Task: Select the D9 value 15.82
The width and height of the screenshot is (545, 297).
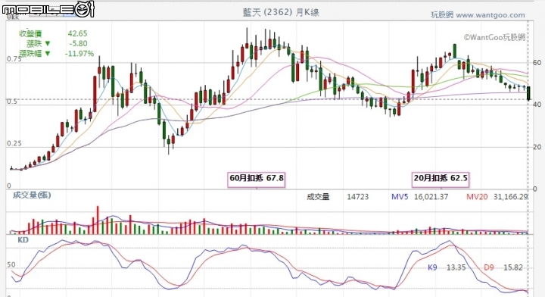Action: (513, 267)
